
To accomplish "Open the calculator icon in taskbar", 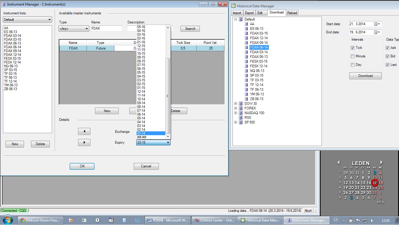I will (124, 220).
